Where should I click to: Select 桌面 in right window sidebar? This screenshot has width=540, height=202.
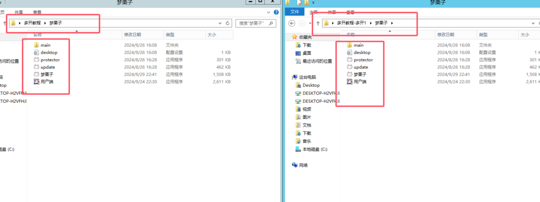pos(307,53)
